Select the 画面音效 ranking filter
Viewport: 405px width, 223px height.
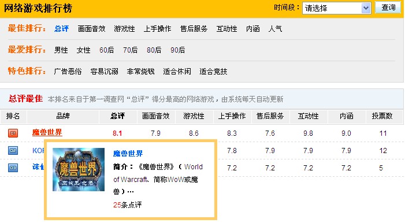91,28
